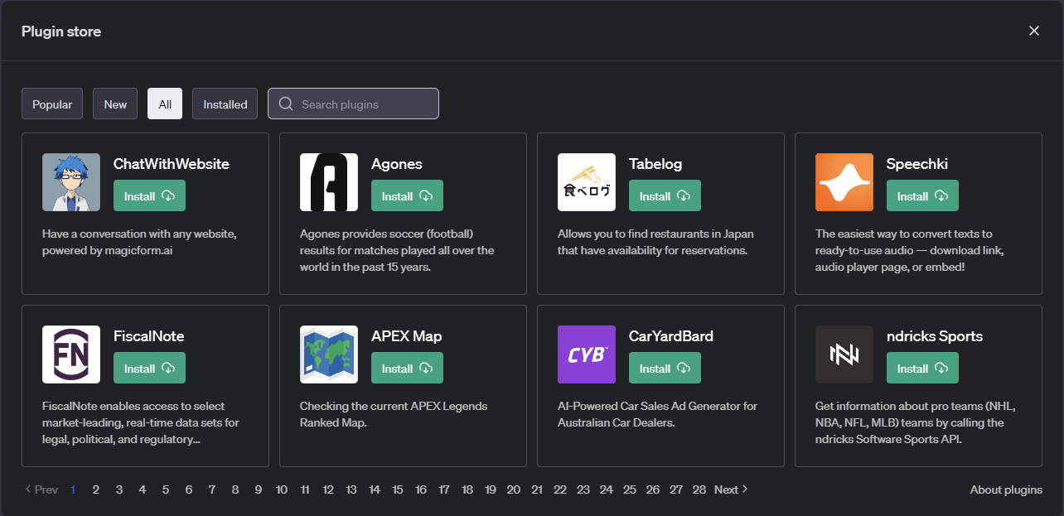The height and width of the screenshot is (516, 1064).
Task: Open page 19
Action: pos(491,489)
